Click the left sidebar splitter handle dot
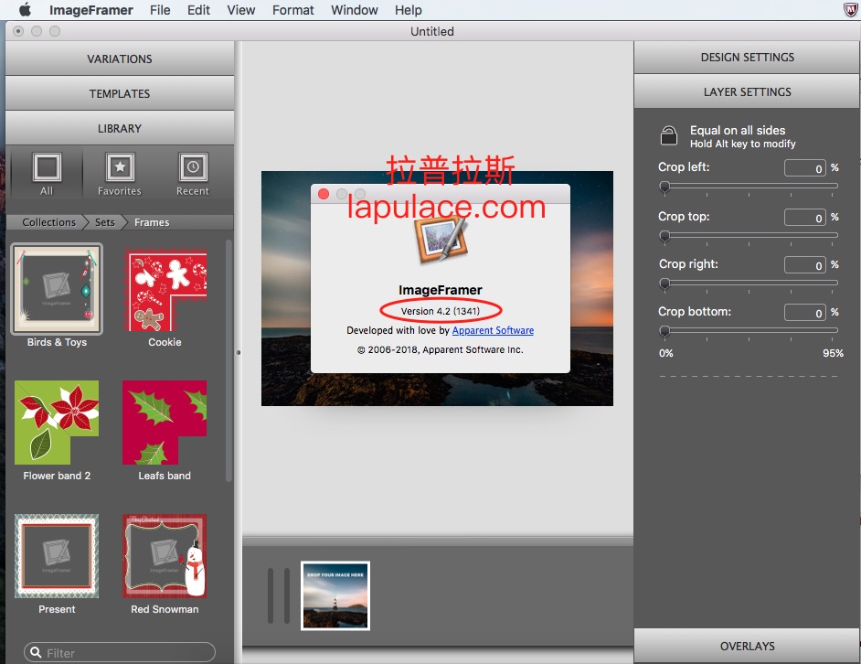The width and height of the screenshot is (861, 664). coord(239,352)
